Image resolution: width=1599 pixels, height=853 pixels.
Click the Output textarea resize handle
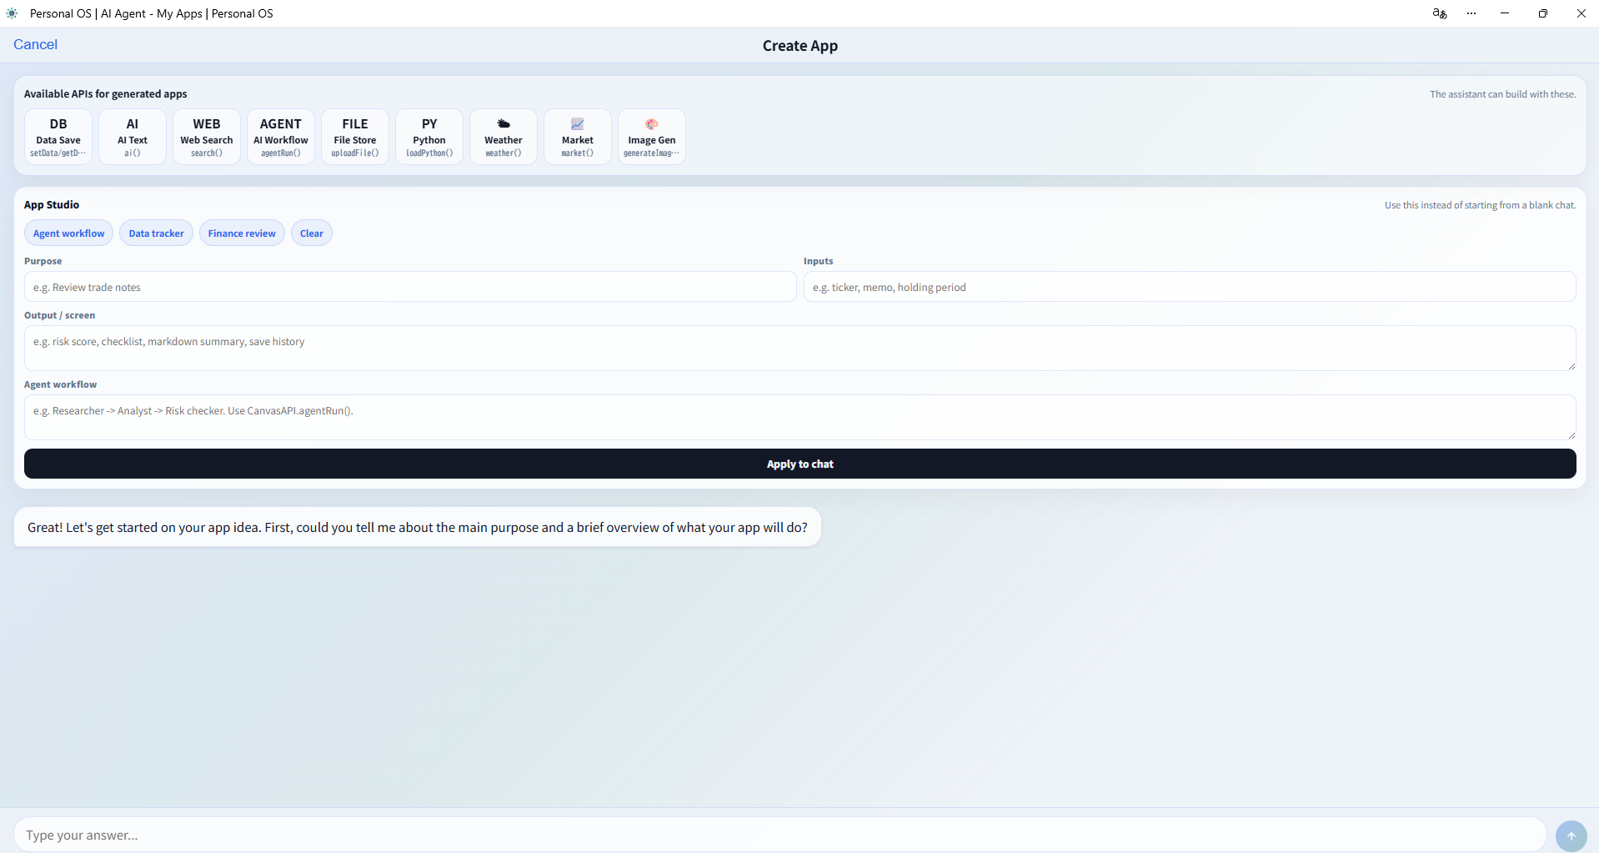point(1571,366)
